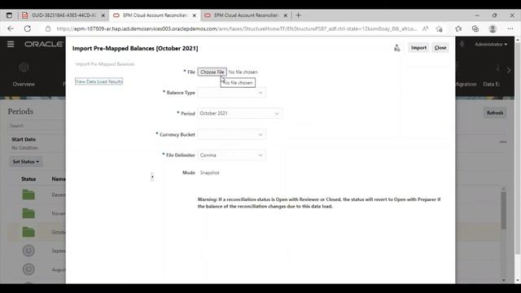This screenshot has width=521, height=293.
Task: Click the Oracle logo
Action: tap(43, 44)
